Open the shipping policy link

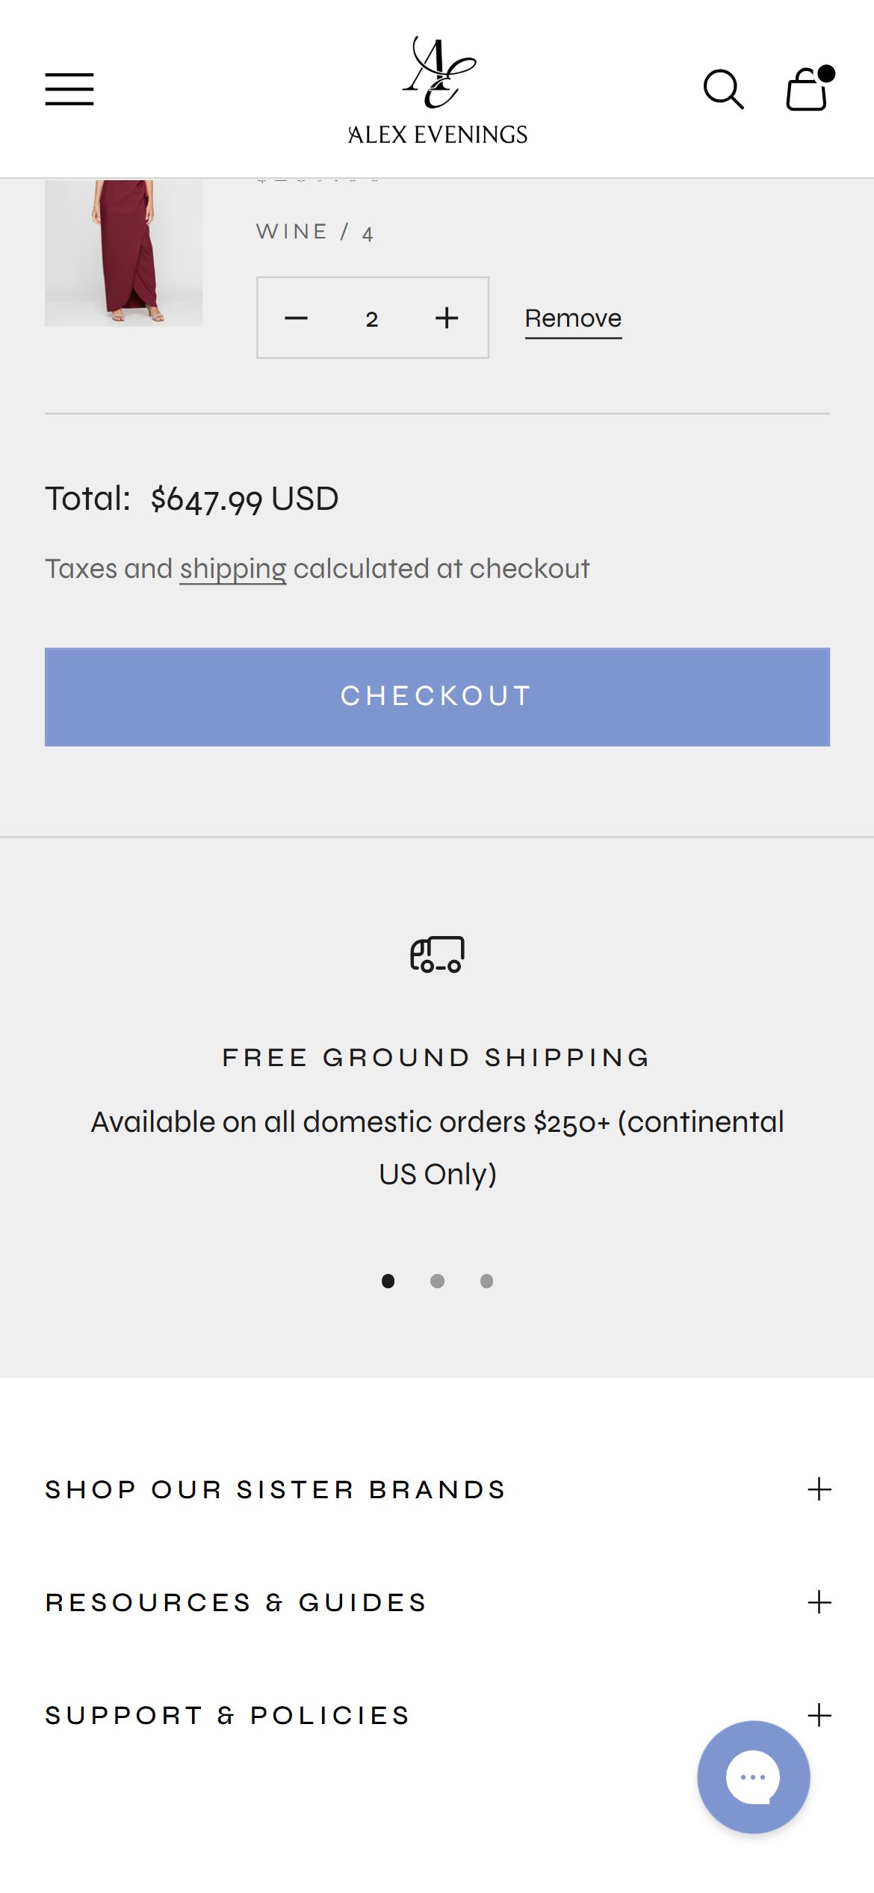(x=233, y=569)
